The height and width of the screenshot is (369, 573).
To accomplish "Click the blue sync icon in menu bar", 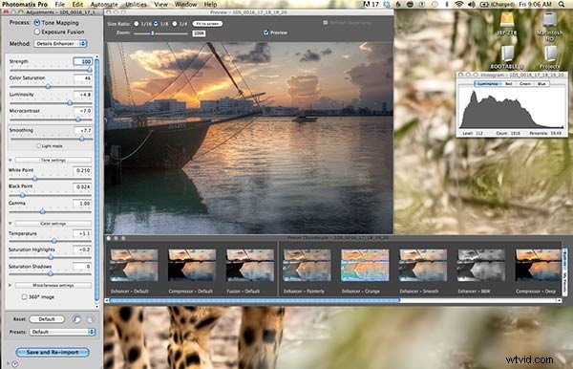I will pyautogui.click(x=387, y=4).
